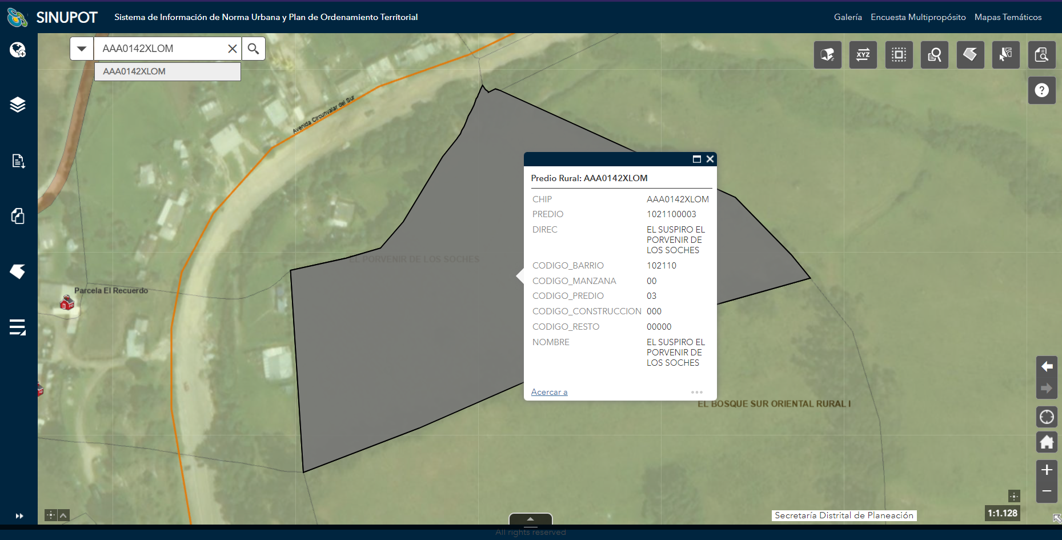Activate the dotted-square area selection tool
This screenshot has width=1062, height=540.
pyautogui.click(x=899, y=55)
